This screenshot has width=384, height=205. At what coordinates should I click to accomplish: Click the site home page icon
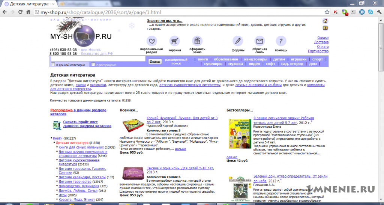click(325, 21)
